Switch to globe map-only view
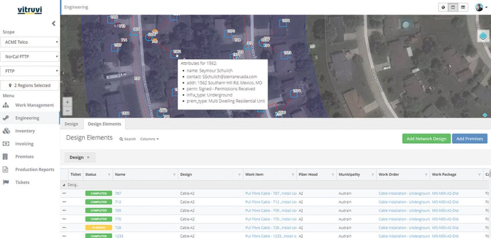491x238 pixels. 443,8
